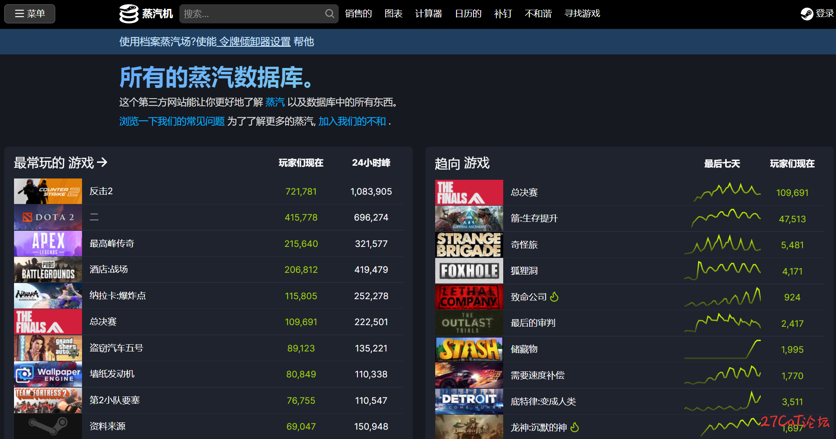
Task: Open The Finals thumbnail in trending list
Action: [x=469, y=193]
